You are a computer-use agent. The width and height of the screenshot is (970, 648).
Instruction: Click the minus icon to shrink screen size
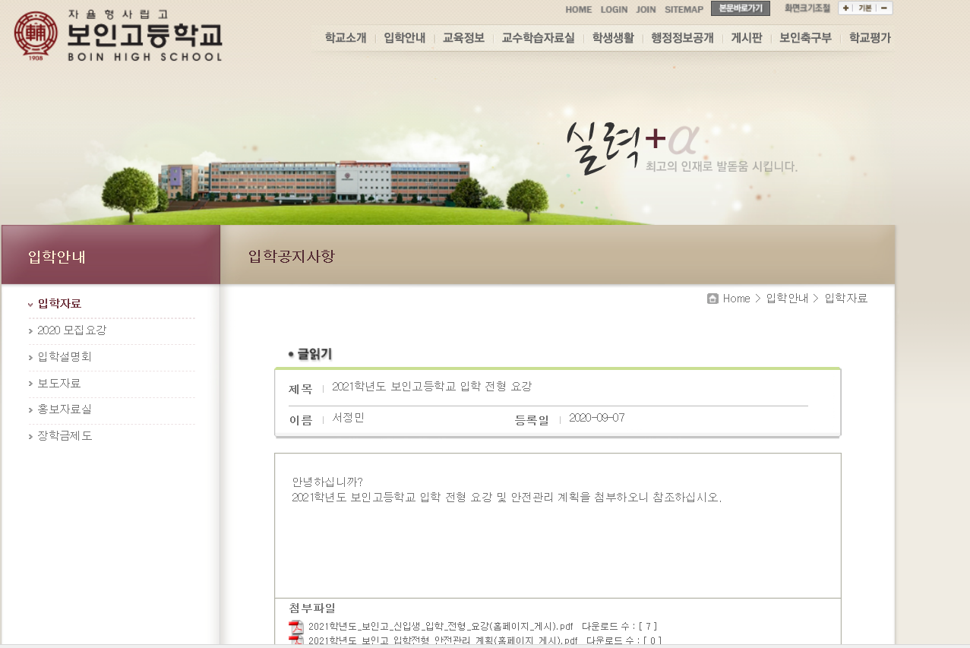(x=884, y=8)
